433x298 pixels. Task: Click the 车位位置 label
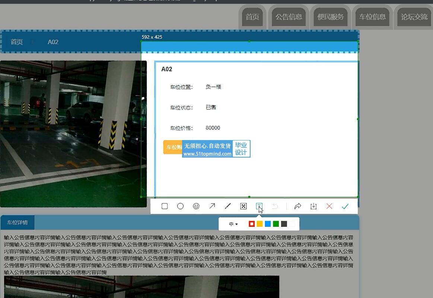pos(181,87)
